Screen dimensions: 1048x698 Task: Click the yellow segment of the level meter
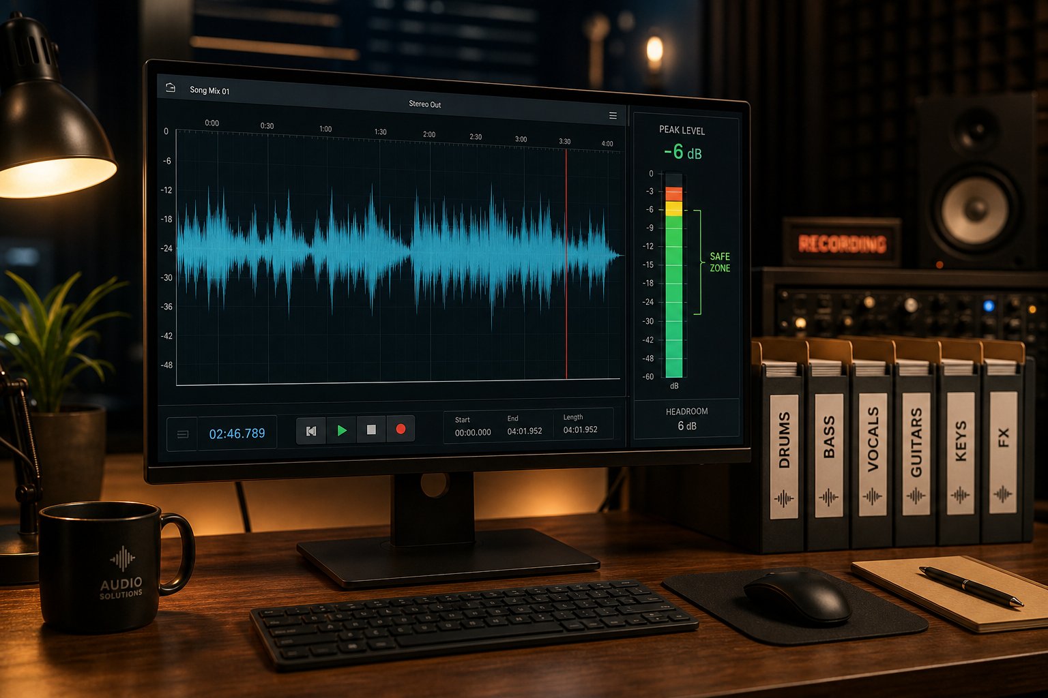pyautogui.click(x=673, y=209)
